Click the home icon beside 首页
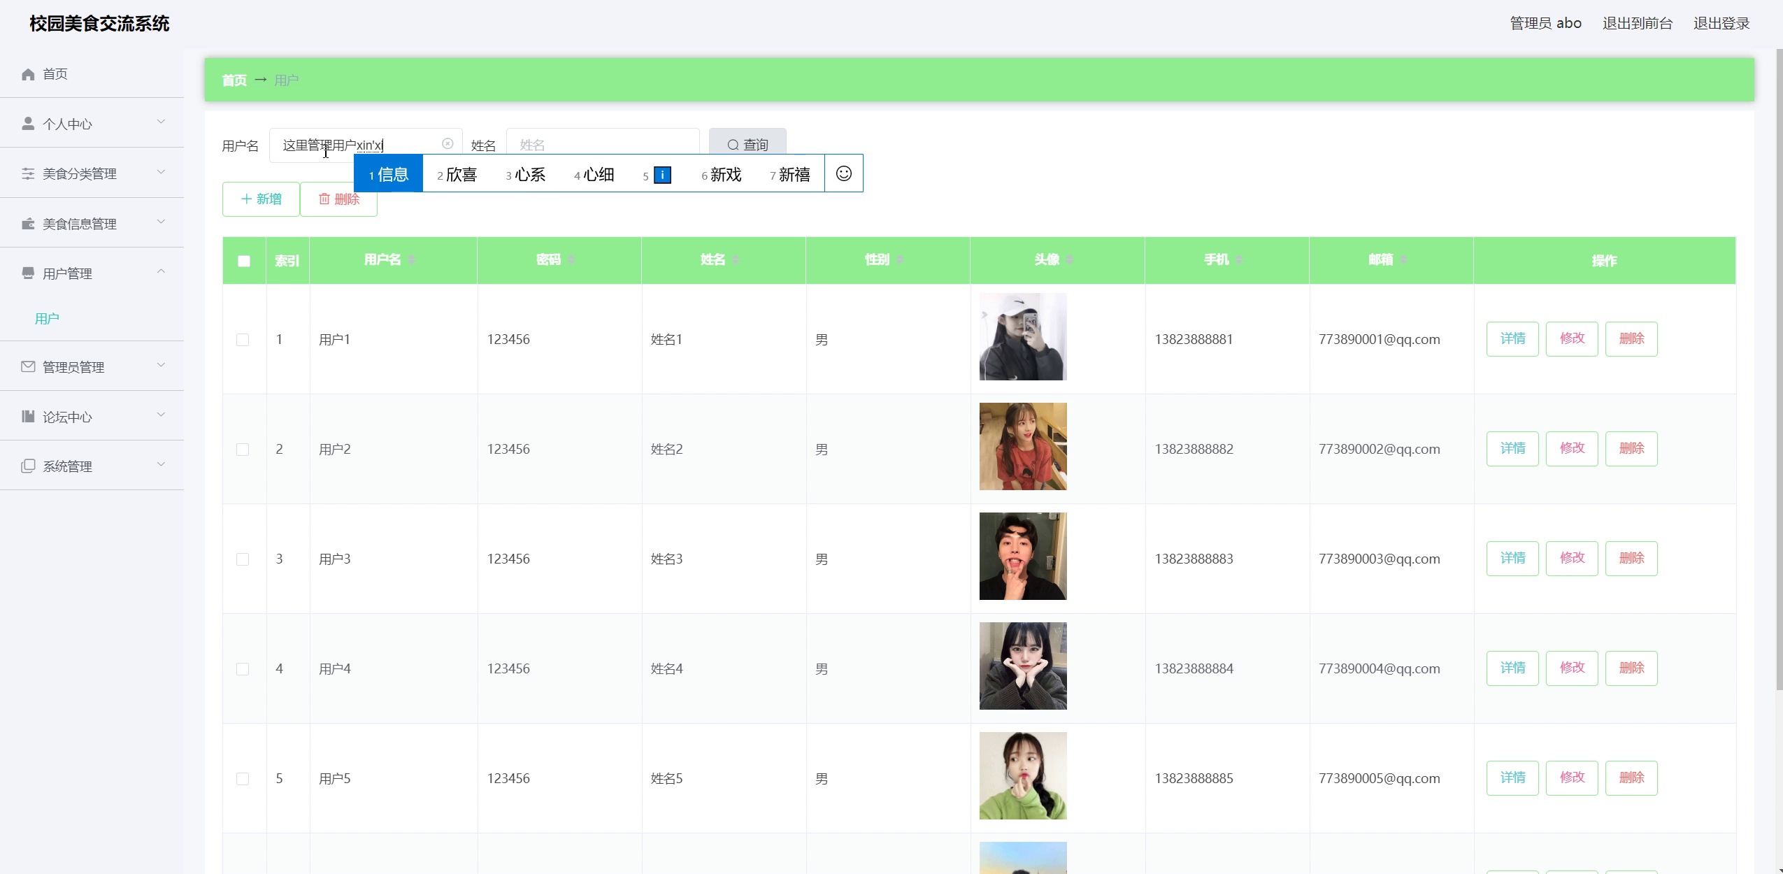 (28, 73)
